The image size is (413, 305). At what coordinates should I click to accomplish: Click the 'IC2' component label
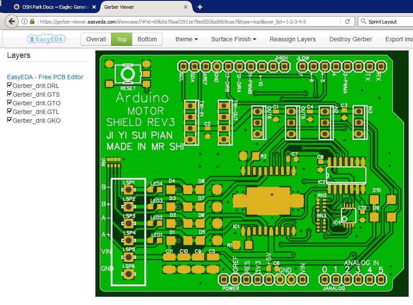tap(322, 182)
